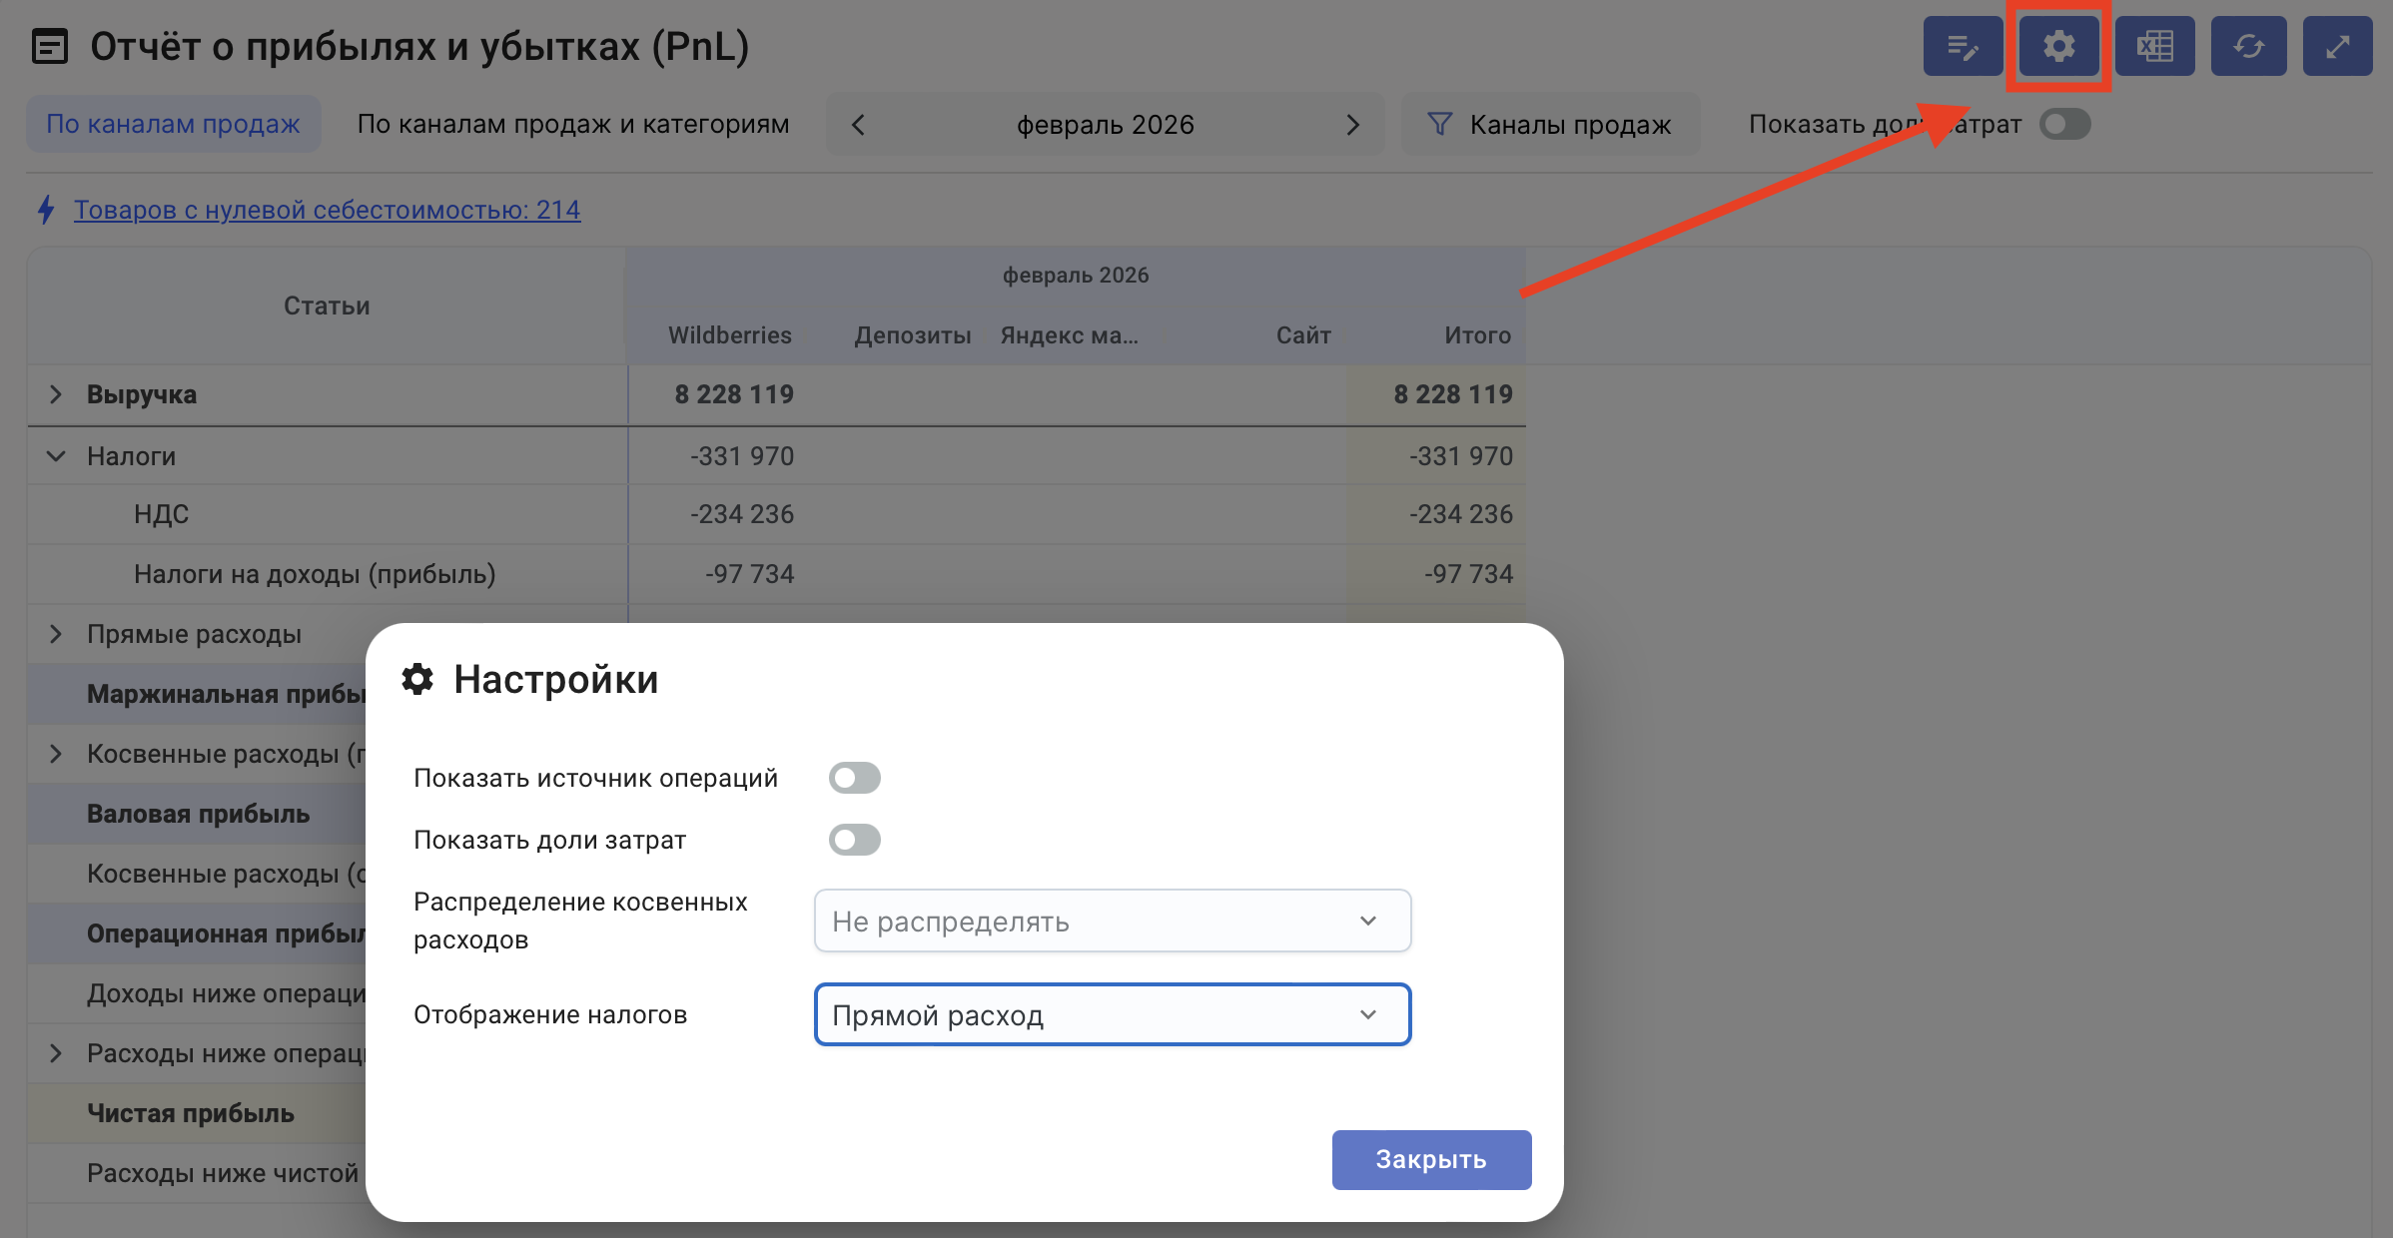The image size is (2393, 1238).
Task: Click the edit report lines icon
Action: tap(1963, 47)
